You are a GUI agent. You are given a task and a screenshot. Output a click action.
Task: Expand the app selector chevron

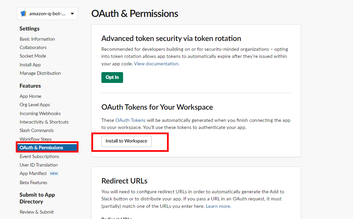click(72, 14)
